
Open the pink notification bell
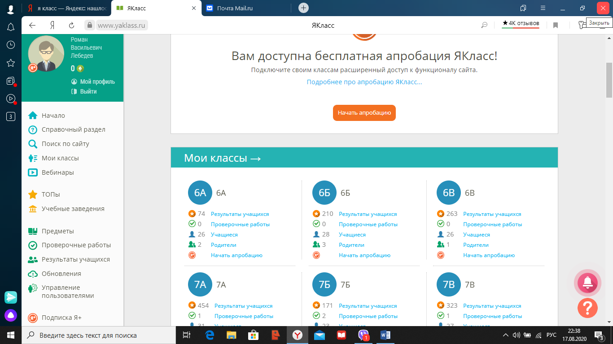tap(587, 282)
